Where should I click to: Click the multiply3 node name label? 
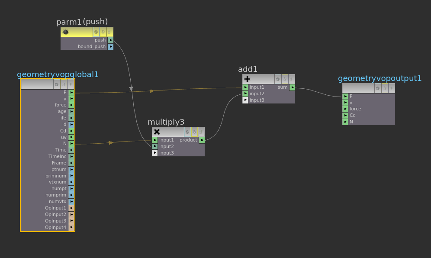click(x=166, y=122)
